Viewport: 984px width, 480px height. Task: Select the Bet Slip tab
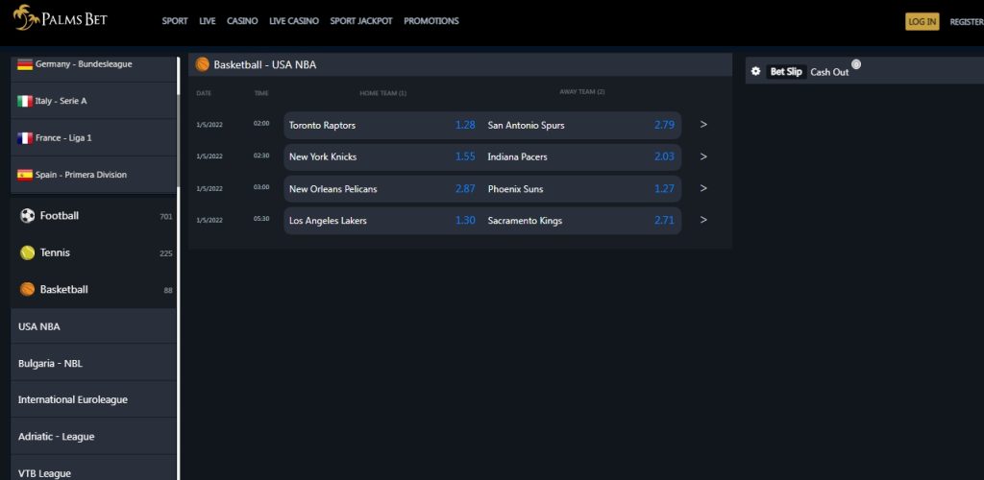pyautogui.click(x=786, y=71)
